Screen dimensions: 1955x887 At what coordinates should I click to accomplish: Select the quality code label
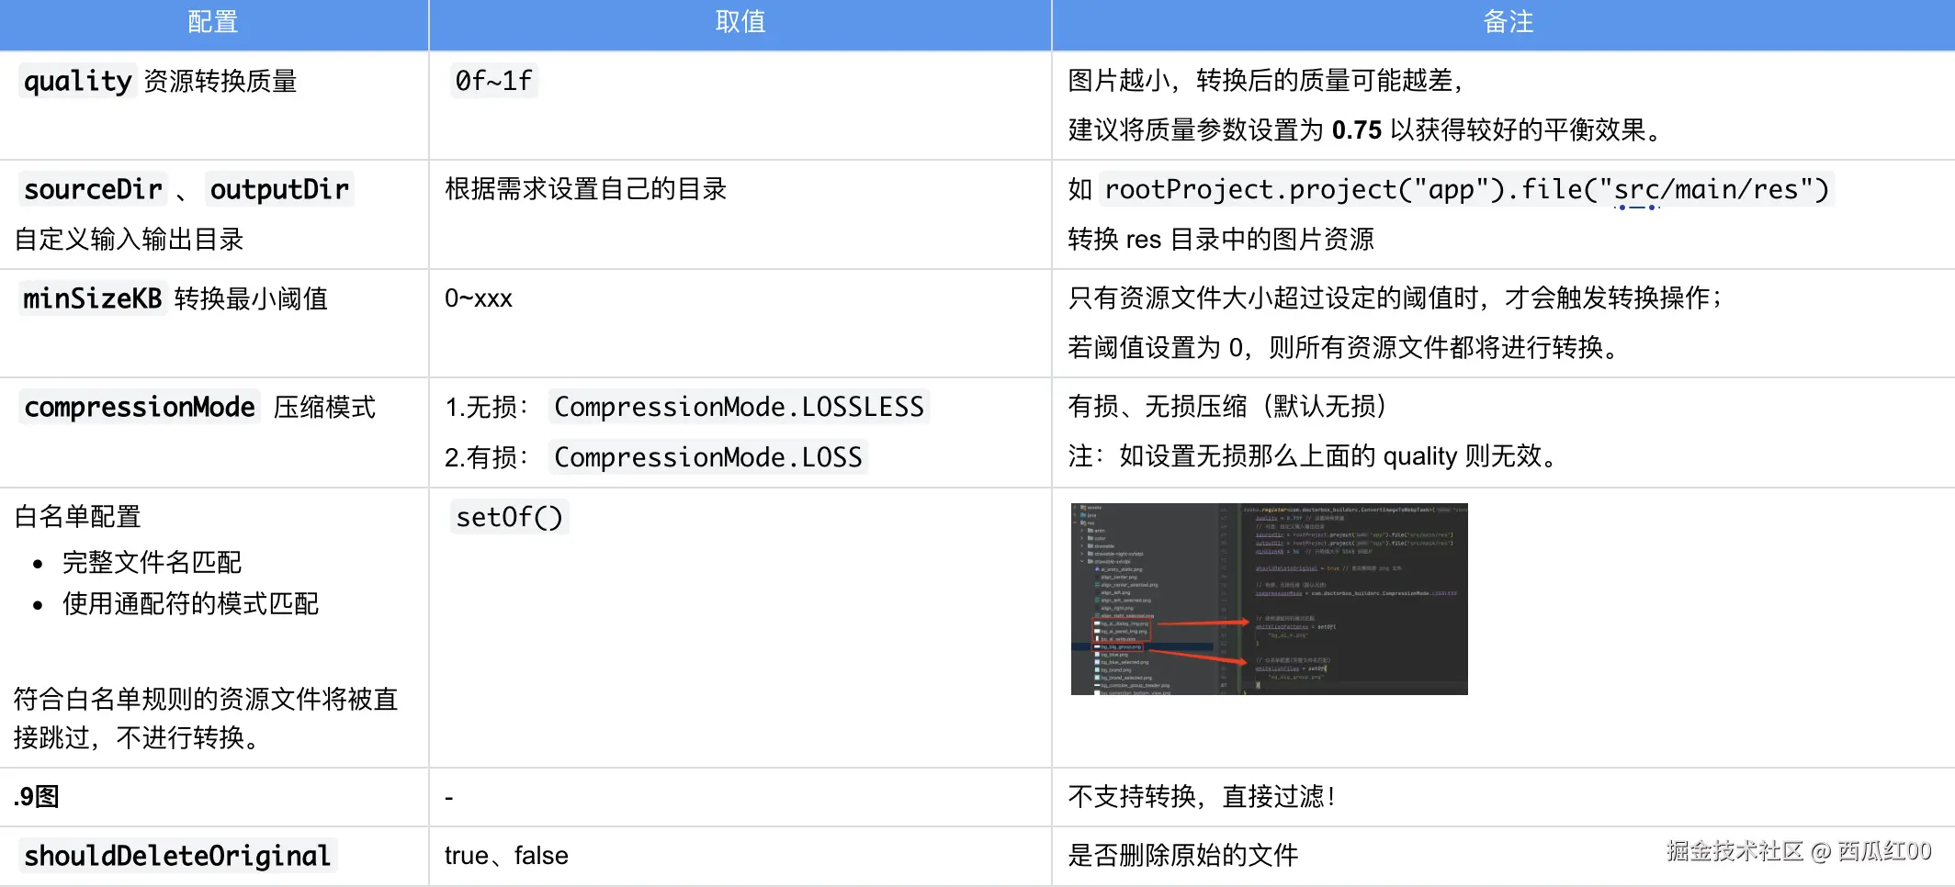[78, 81]
